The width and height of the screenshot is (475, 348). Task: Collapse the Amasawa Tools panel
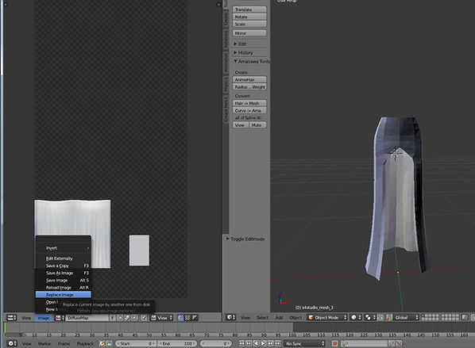coord(251,61)
